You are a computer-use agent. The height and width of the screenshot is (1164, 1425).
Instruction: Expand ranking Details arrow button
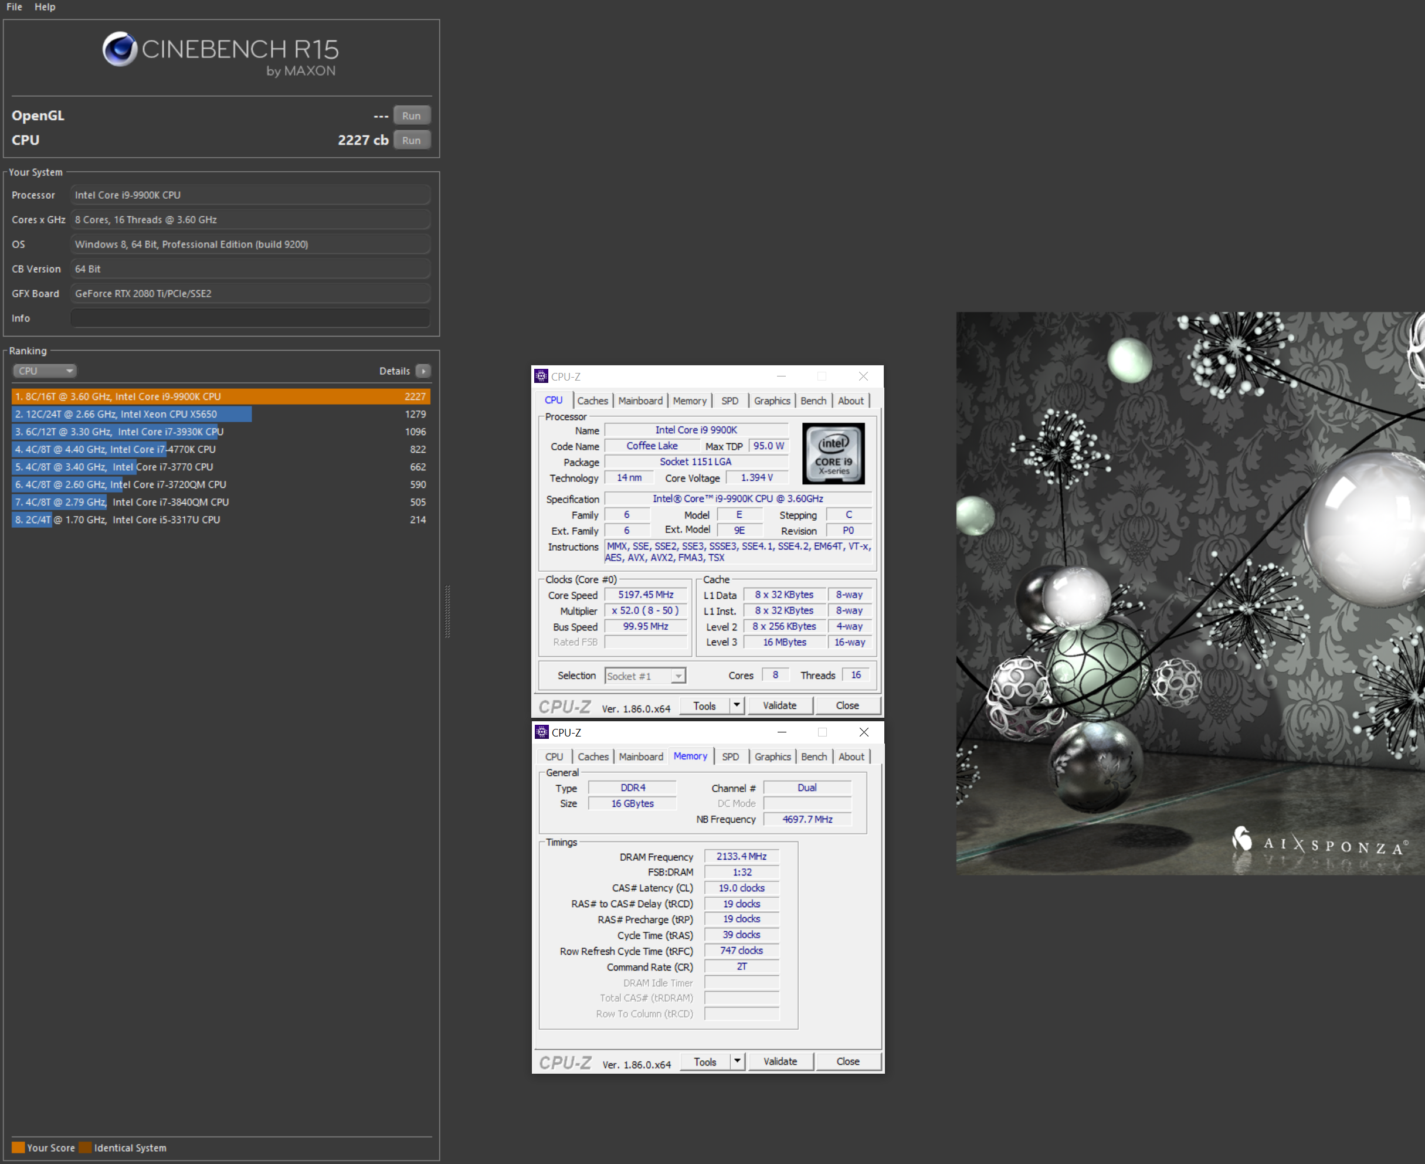pos(423,371)
